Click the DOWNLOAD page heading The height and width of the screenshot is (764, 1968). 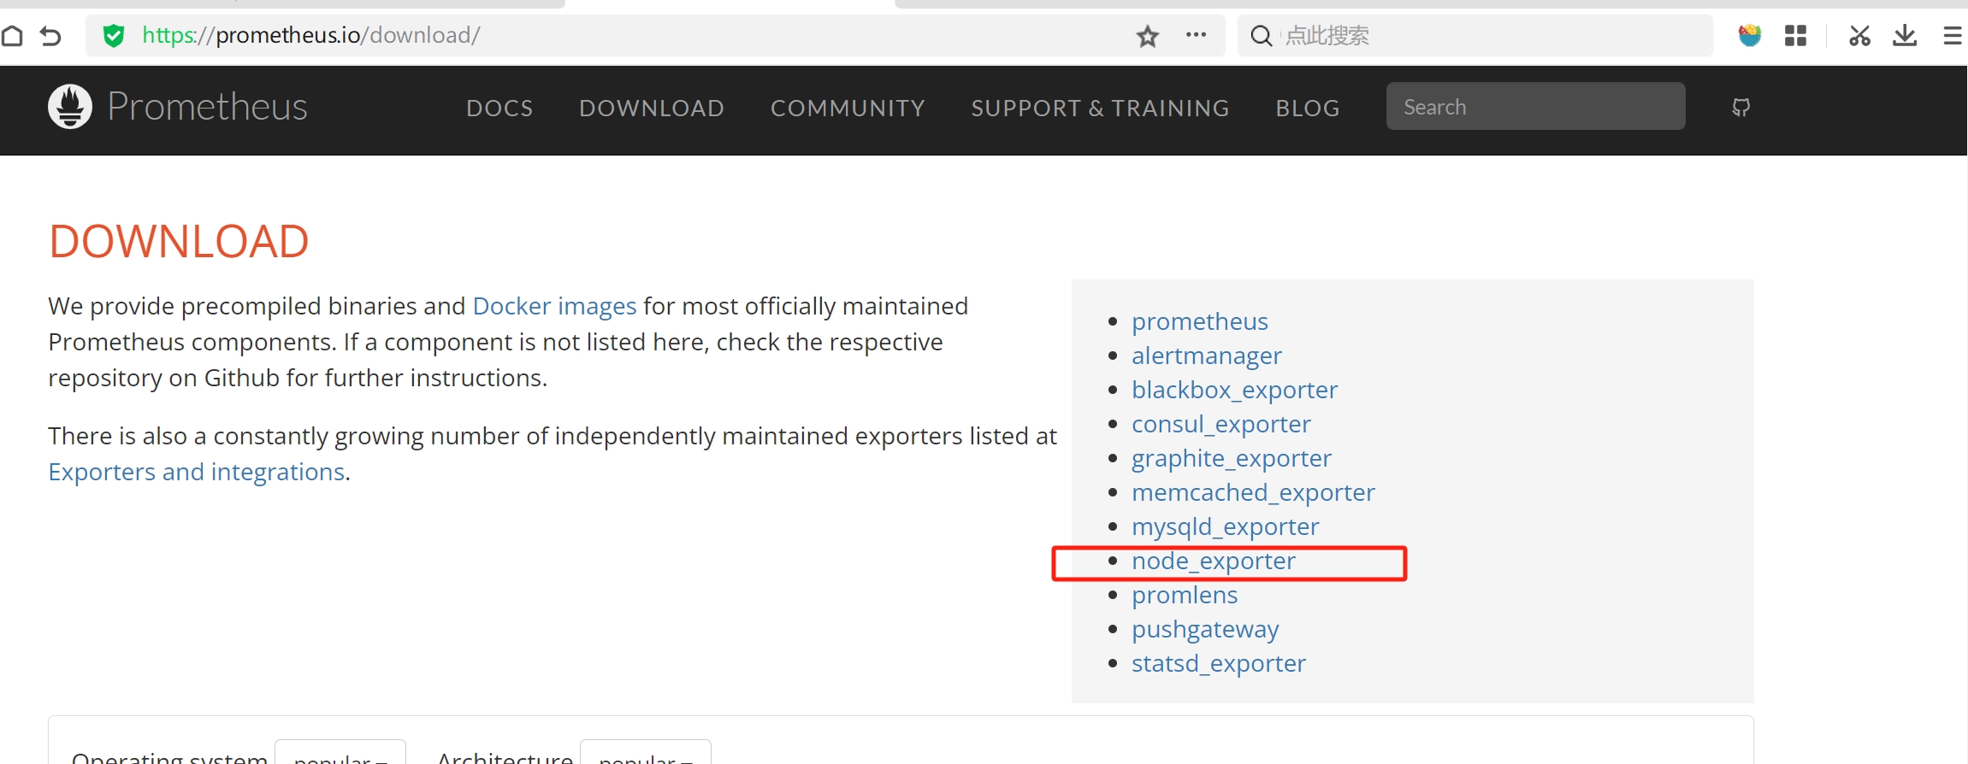(179, 241)
